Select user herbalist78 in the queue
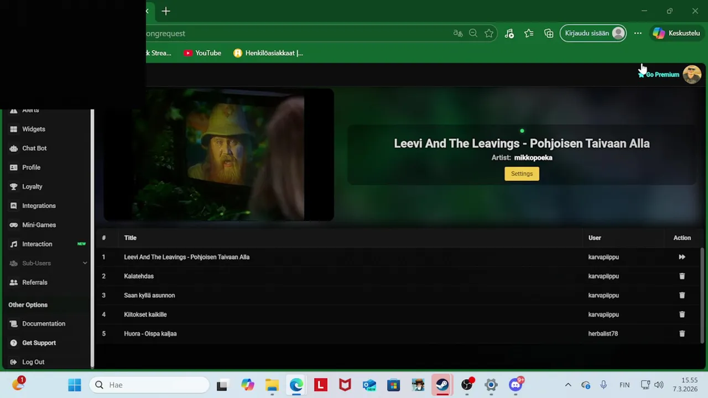708x398 pixels. tap(603, 333)
